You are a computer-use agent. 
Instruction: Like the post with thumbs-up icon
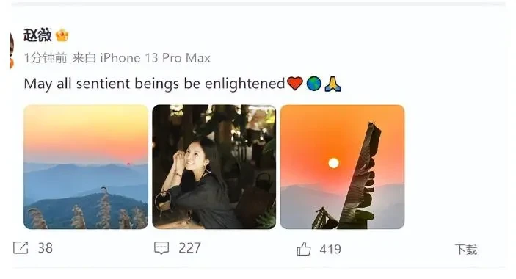click(303, 249)
